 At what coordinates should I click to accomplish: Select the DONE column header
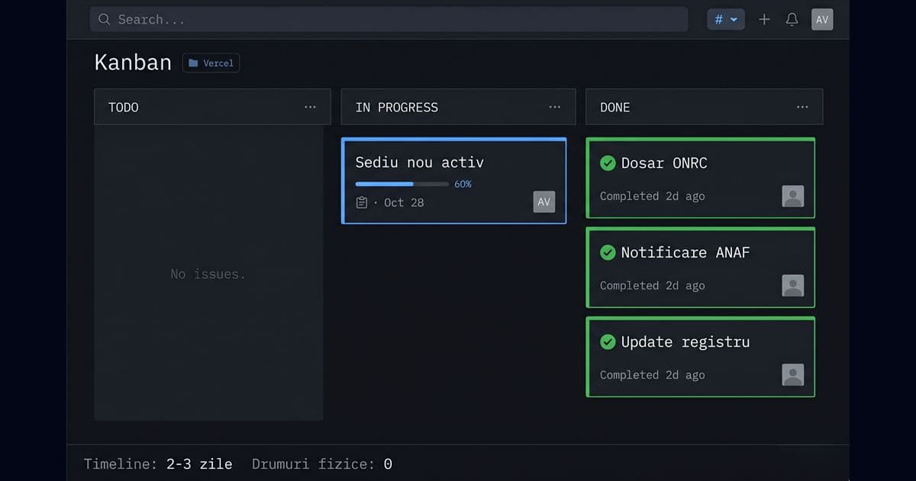tap(704, 107)
